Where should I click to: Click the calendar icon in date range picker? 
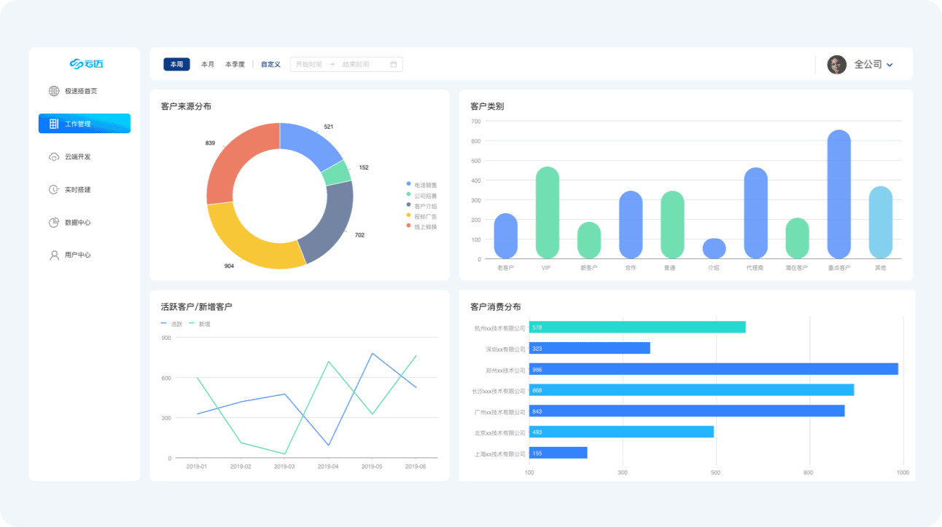(394, 65)
